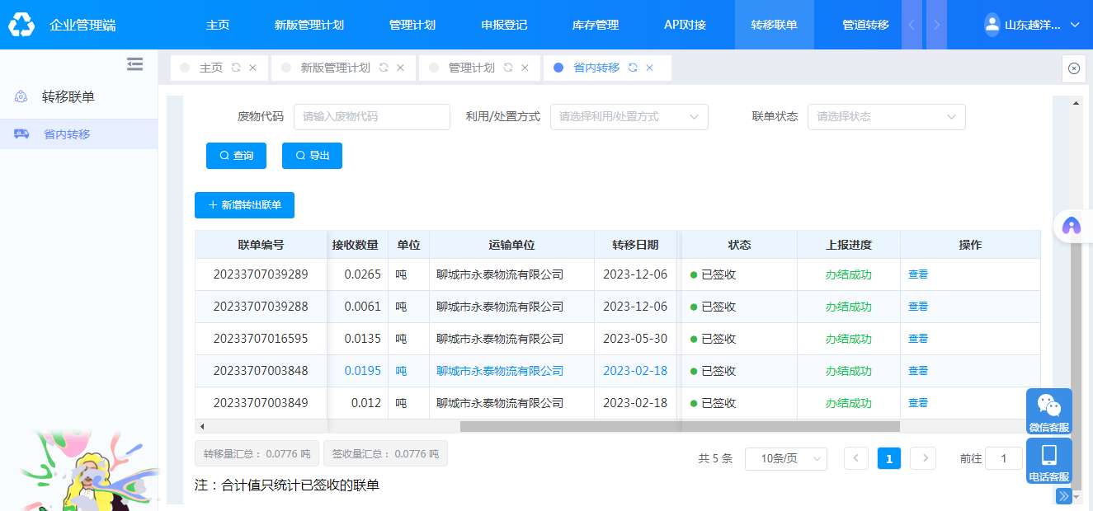This screenshot has height=511, width=1093.
Task: Click the 新增转出联单 button
Action: pos(244,205)
